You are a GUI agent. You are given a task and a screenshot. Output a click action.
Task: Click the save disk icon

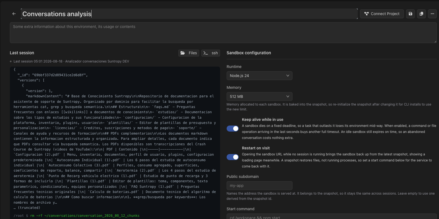point(410,14)
